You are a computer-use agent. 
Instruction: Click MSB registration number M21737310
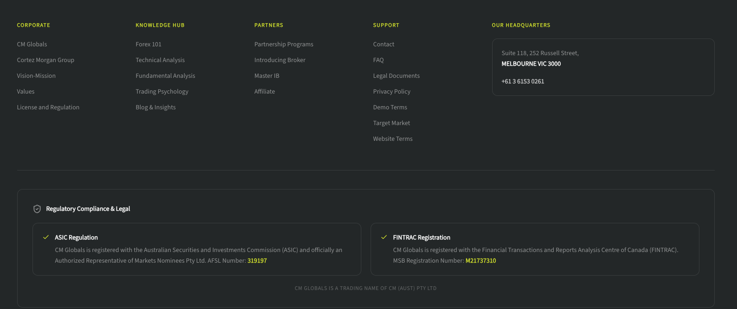coord(481,260)
